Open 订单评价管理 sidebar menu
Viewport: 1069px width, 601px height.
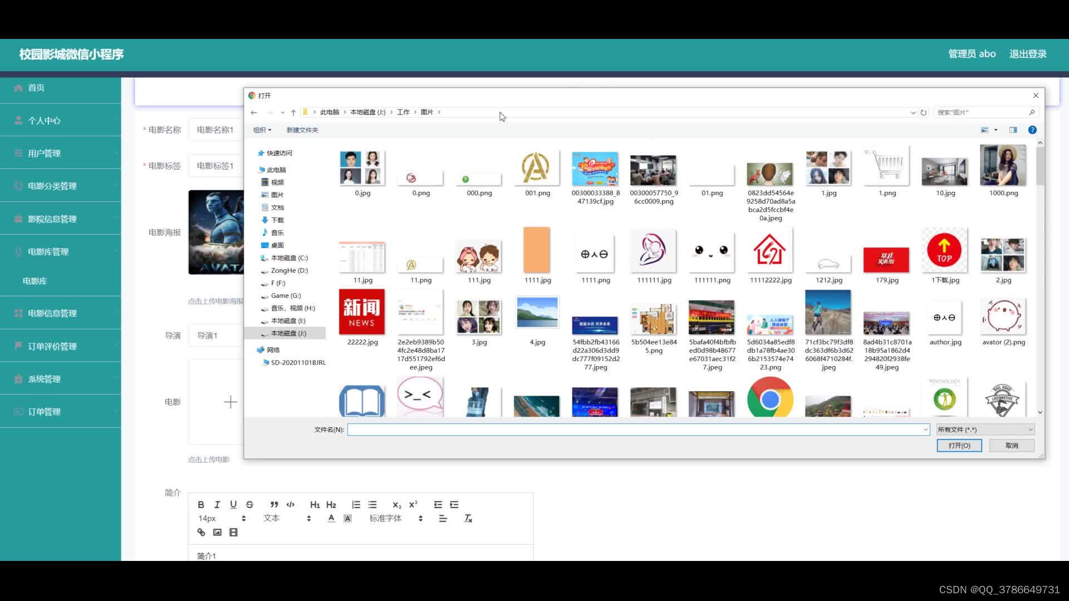(60, 346)
